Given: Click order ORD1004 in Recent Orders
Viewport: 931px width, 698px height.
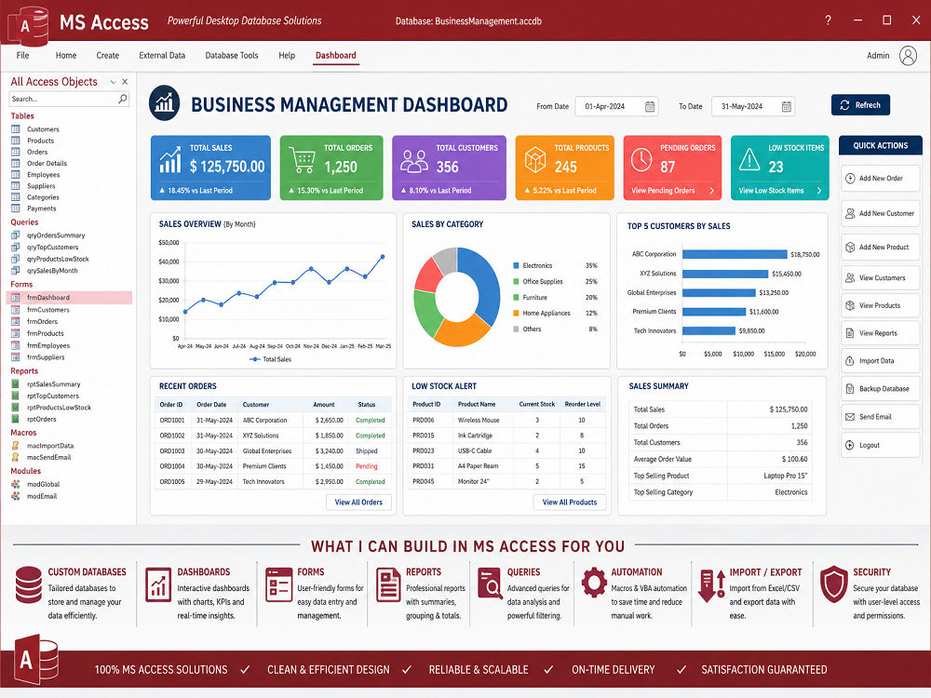Looking at the screenshot, I should [x=172, y=466].
